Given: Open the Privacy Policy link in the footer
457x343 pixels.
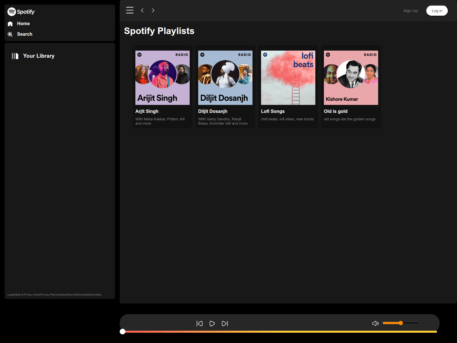Looking at the screenshot, I should tap(49, 294).
